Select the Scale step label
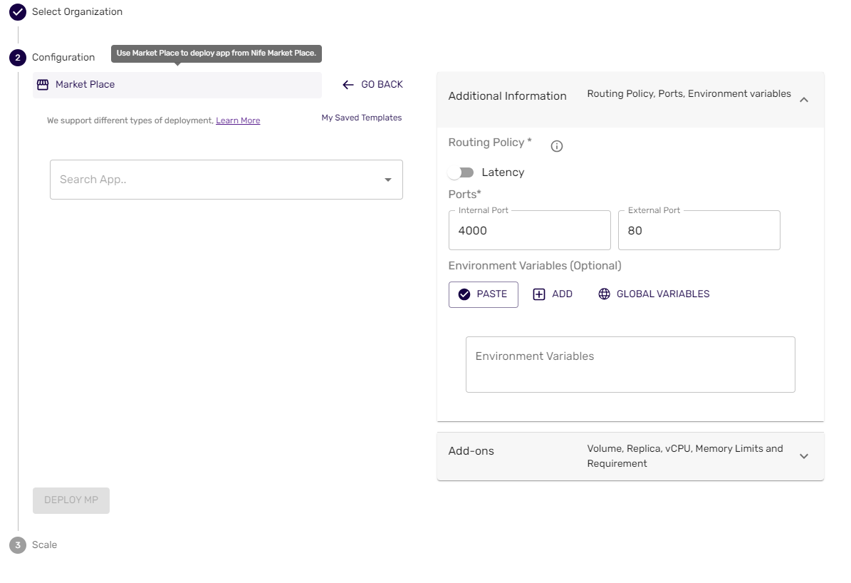 44,545
